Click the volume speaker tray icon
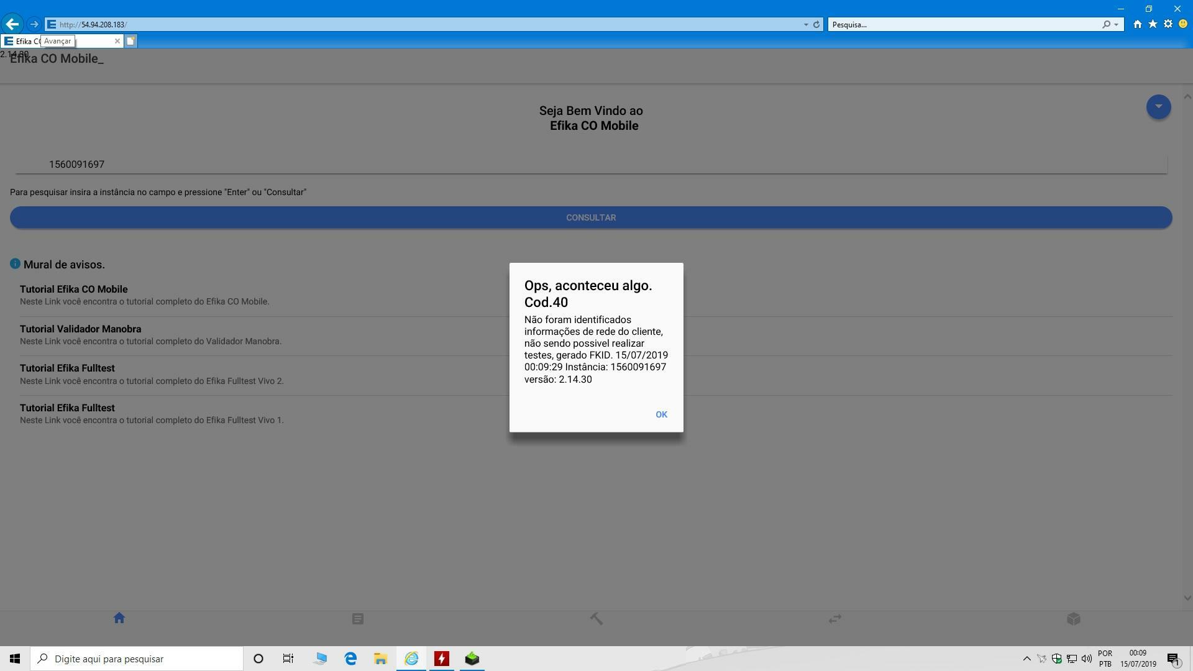Screen dimensions: 1193x671 click(1087, 659)
